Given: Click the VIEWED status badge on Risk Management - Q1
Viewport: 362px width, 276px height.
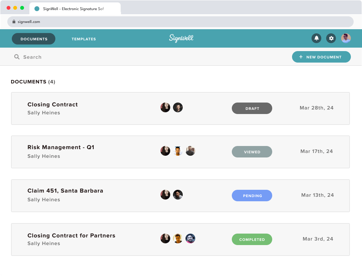Looking at the screenshot, I should [252, 152].
